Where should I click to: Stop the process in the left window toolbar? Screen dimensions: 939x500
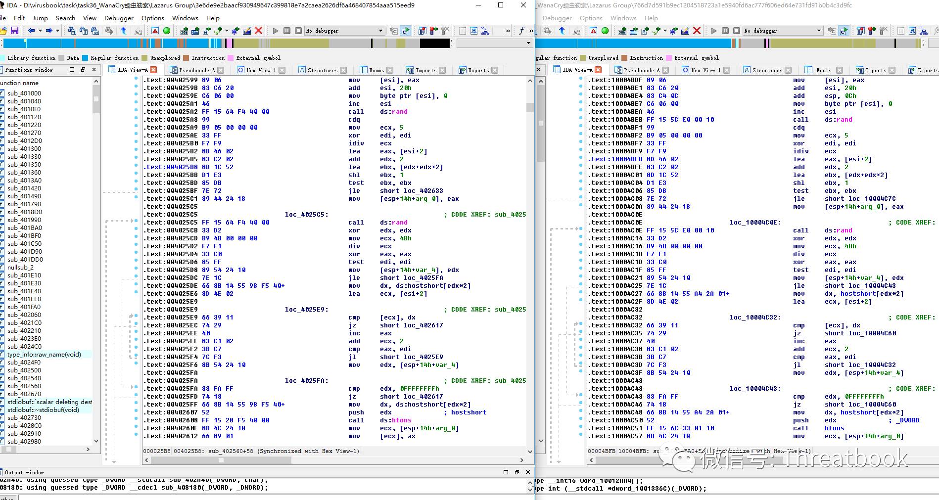[x=298, y=31]
